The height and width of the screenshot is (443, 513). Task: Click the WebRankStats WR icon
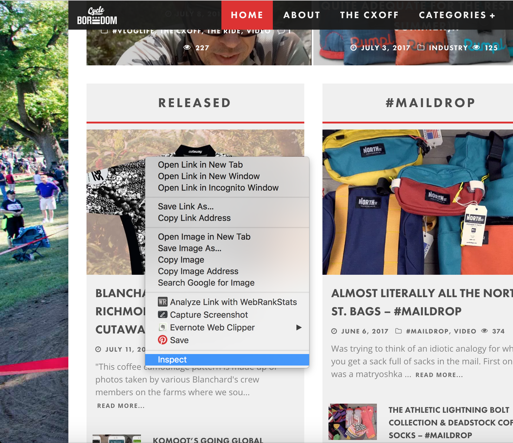(162, 302)
